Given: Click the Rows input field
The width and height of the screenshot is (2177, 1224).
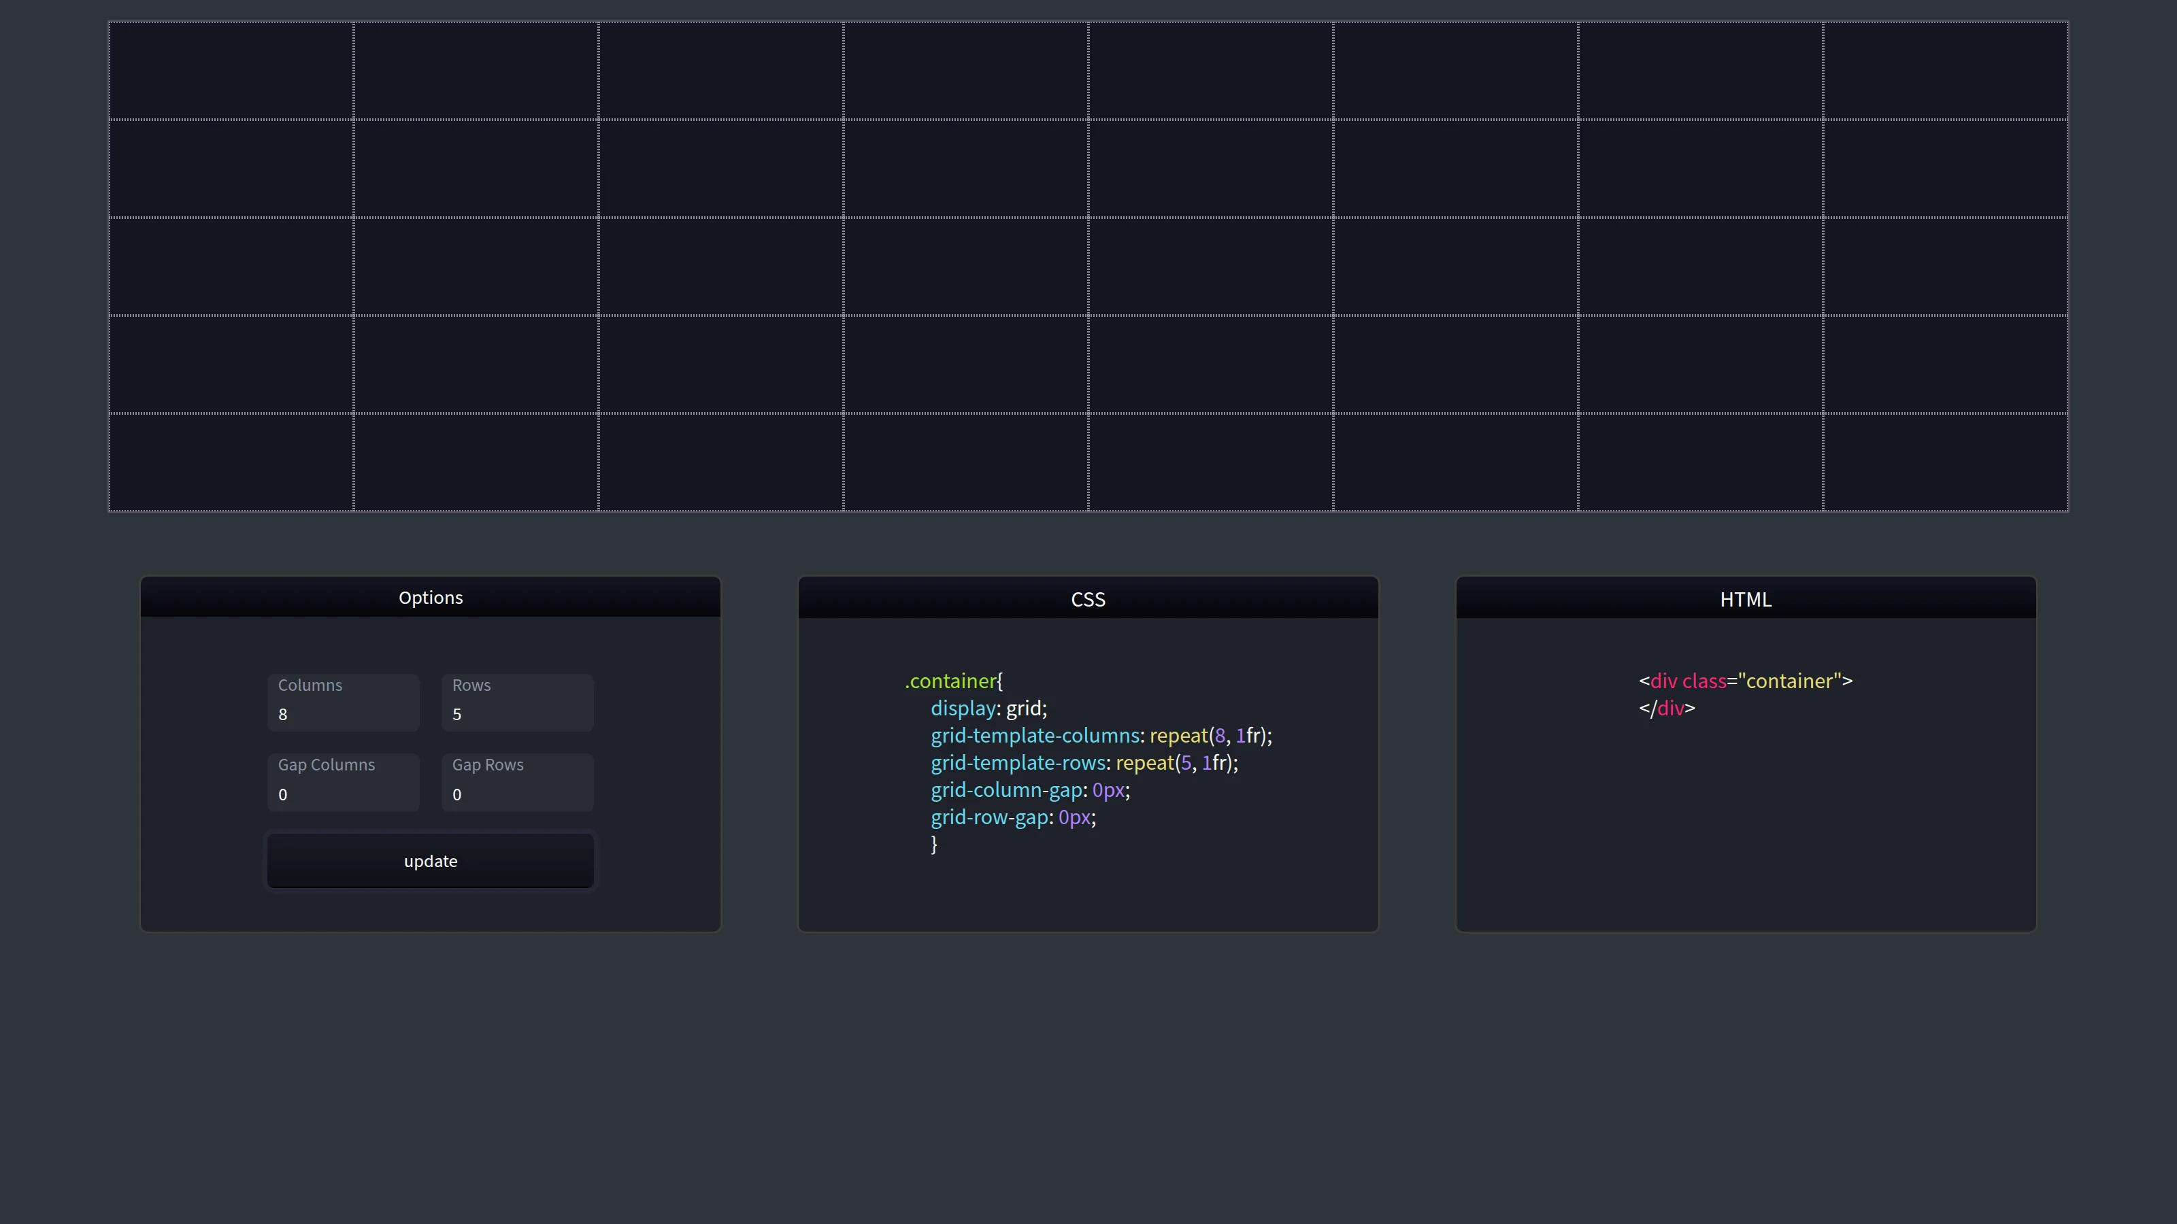Looking at the screenshot, I should click(x=517, y=703).
